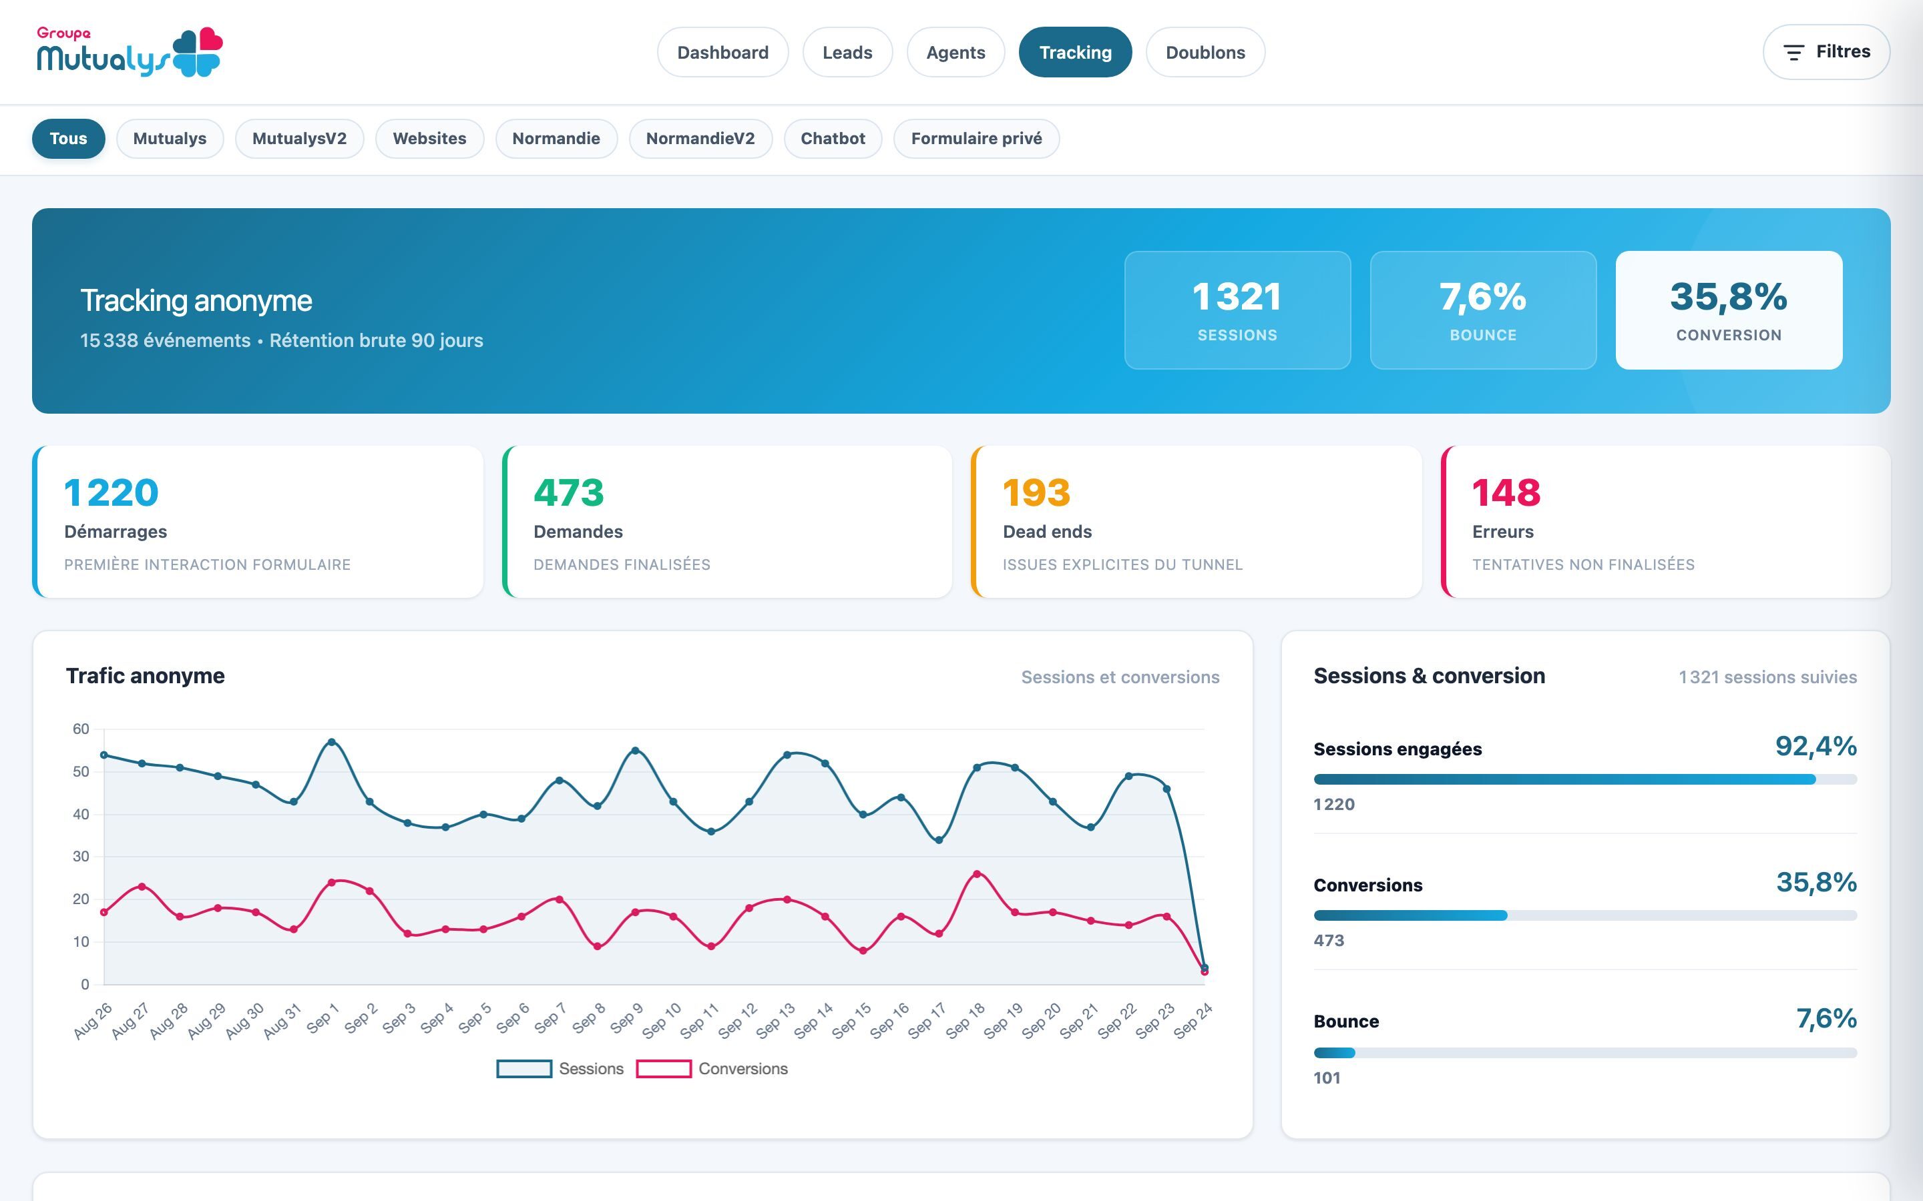This screenshot has width=1923, height=1201.
Task: Click the Conversions progress bar
Action: coord(1585,915)
